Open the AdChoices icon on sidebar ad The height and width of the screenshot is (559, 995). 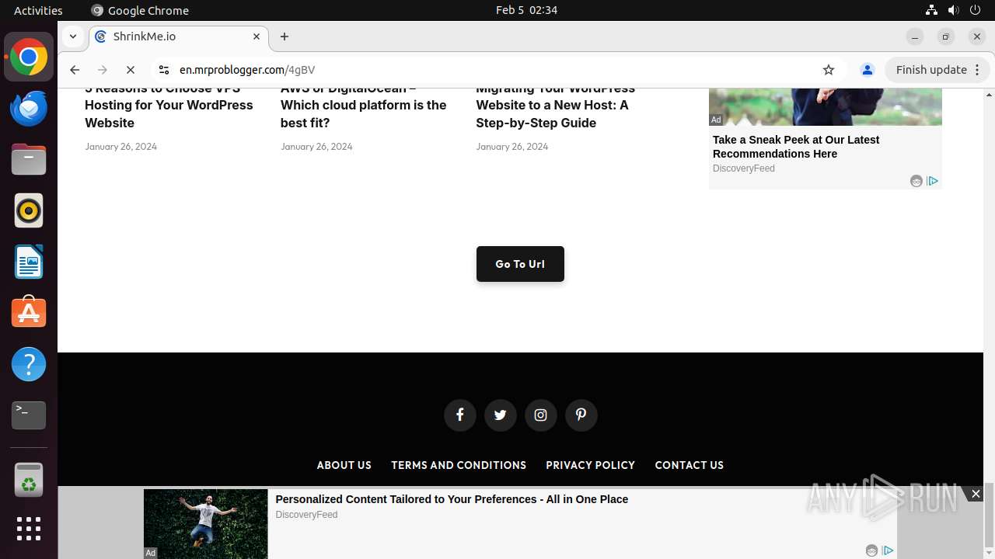pos(933,181)
